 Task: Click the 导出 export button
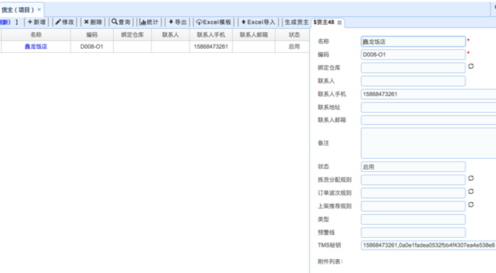[x=177, y=22]
